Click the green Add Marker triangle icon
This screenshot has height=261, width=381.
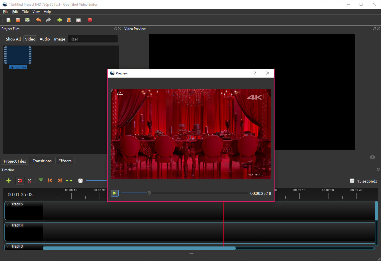[x=41, y=180]
